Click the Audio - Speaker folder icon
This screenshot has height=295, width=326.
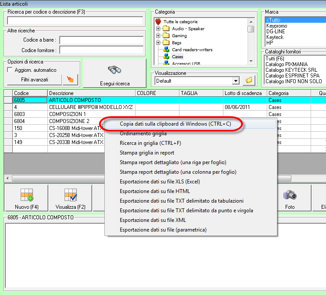(x=166, y=28)
